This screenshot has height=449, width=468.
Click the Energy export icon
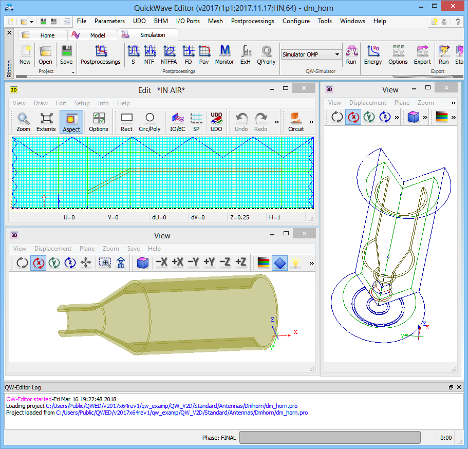tap(373, 55)
